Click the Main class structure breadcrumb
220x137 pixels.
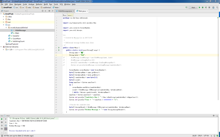pos(65,15)
